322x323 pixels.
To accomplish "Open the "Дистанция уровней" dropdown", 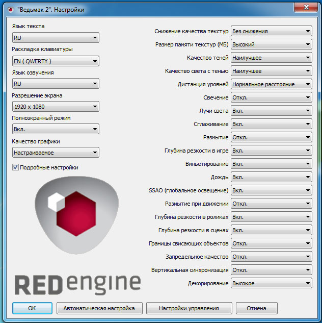I will 271,84.
